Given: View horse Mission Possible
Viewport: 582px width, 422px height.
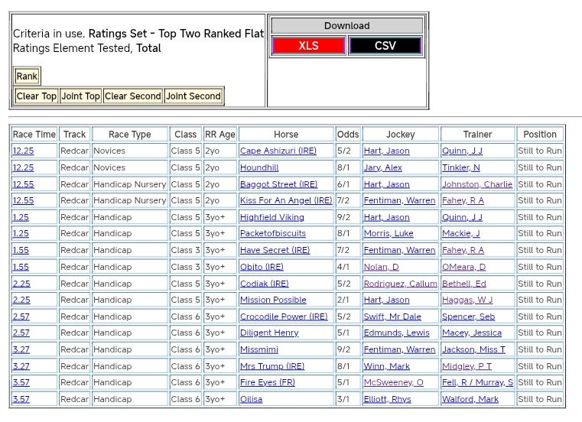Looking at the screenshot, I should click(273, 300).
